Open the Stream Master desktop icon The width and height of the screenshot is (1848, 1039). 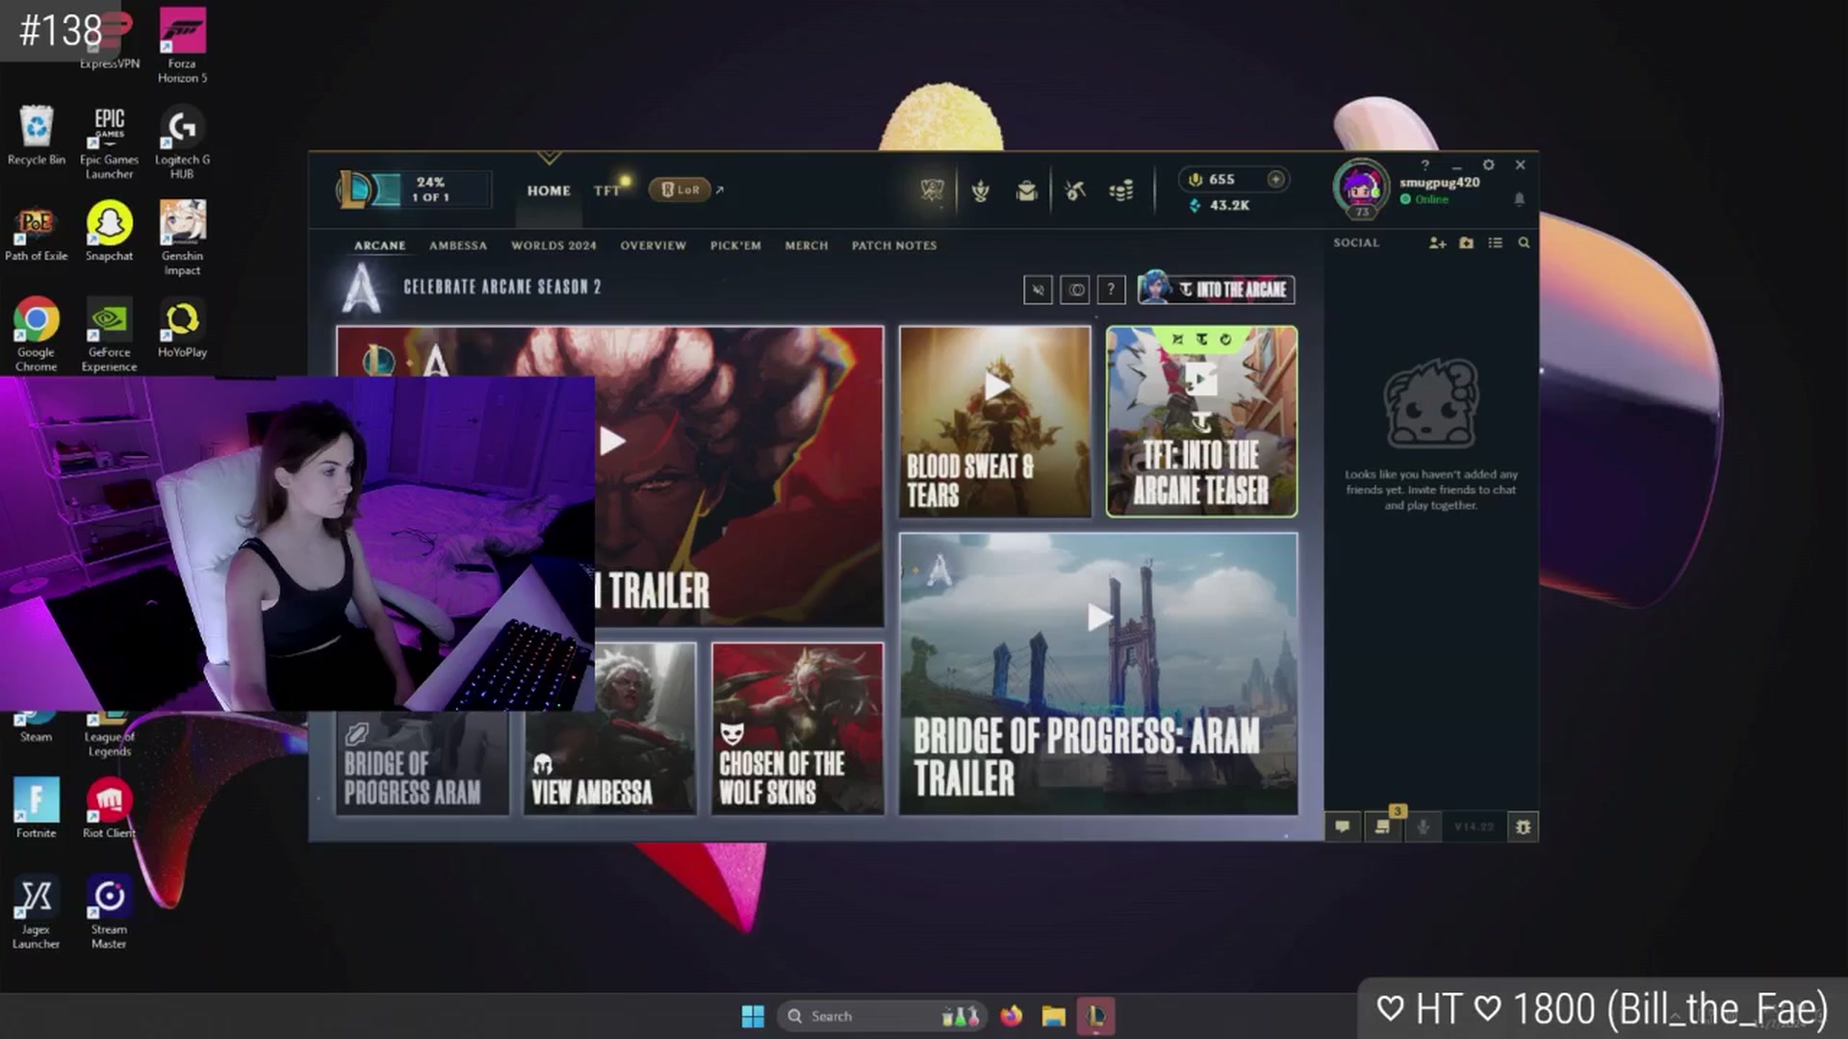109,911
